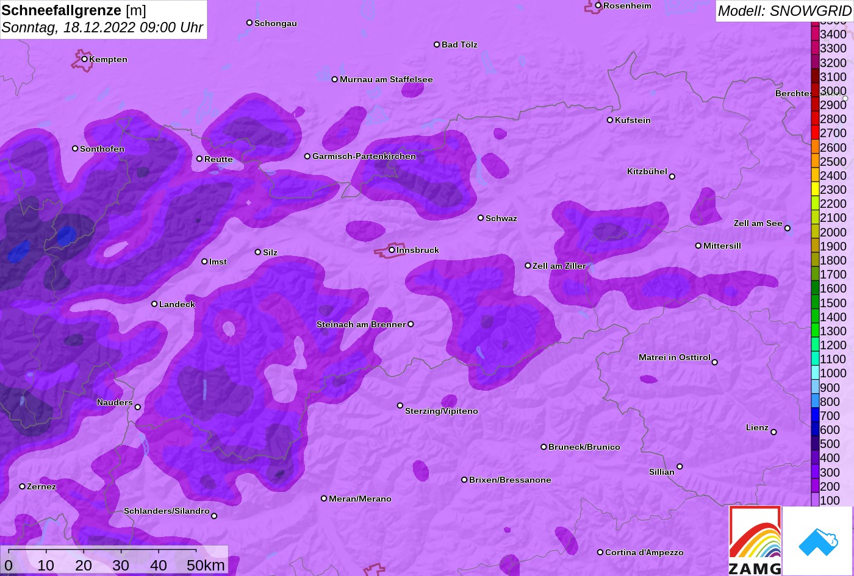Click the Bruneck/Brunico city label
The height and width of the screenshot is (576, 854).
coord(584,447)
